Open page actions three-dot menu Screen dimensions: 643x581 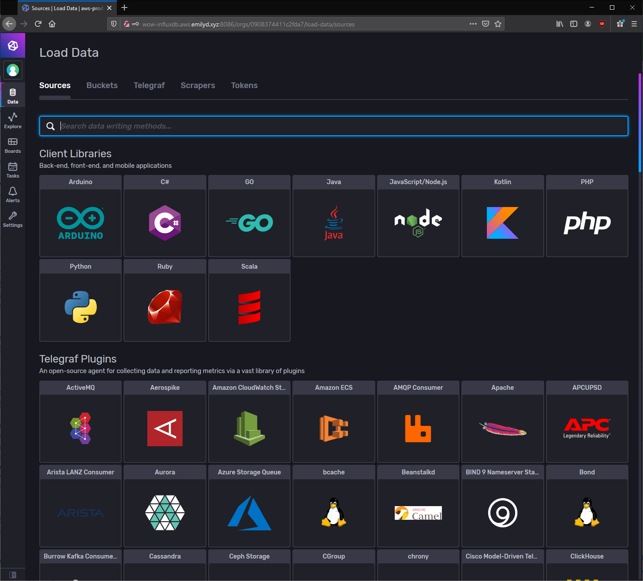click(473, 24)
